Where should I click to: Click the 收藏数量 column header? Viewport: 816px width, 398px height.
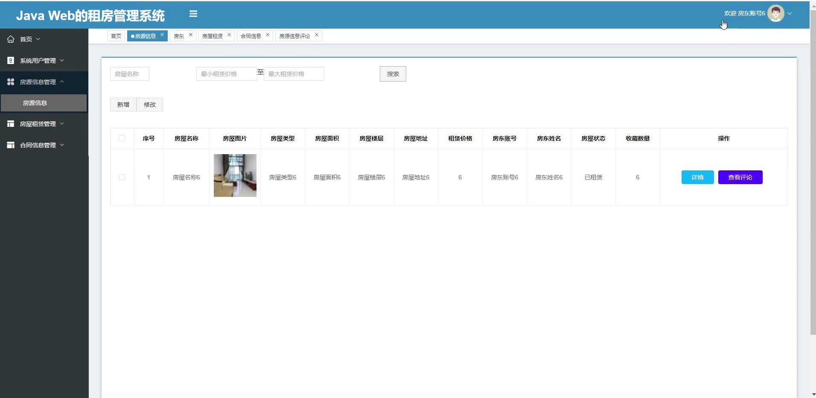pos(638,138)
